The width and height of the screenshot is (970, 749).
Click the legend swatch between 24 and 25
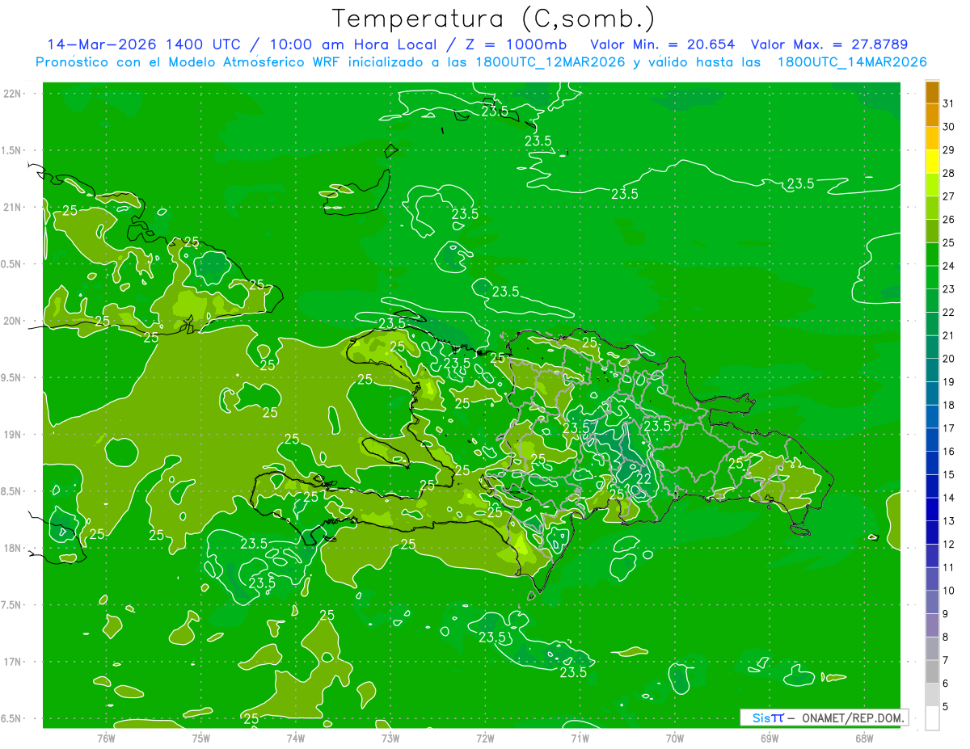click(932, 254)
